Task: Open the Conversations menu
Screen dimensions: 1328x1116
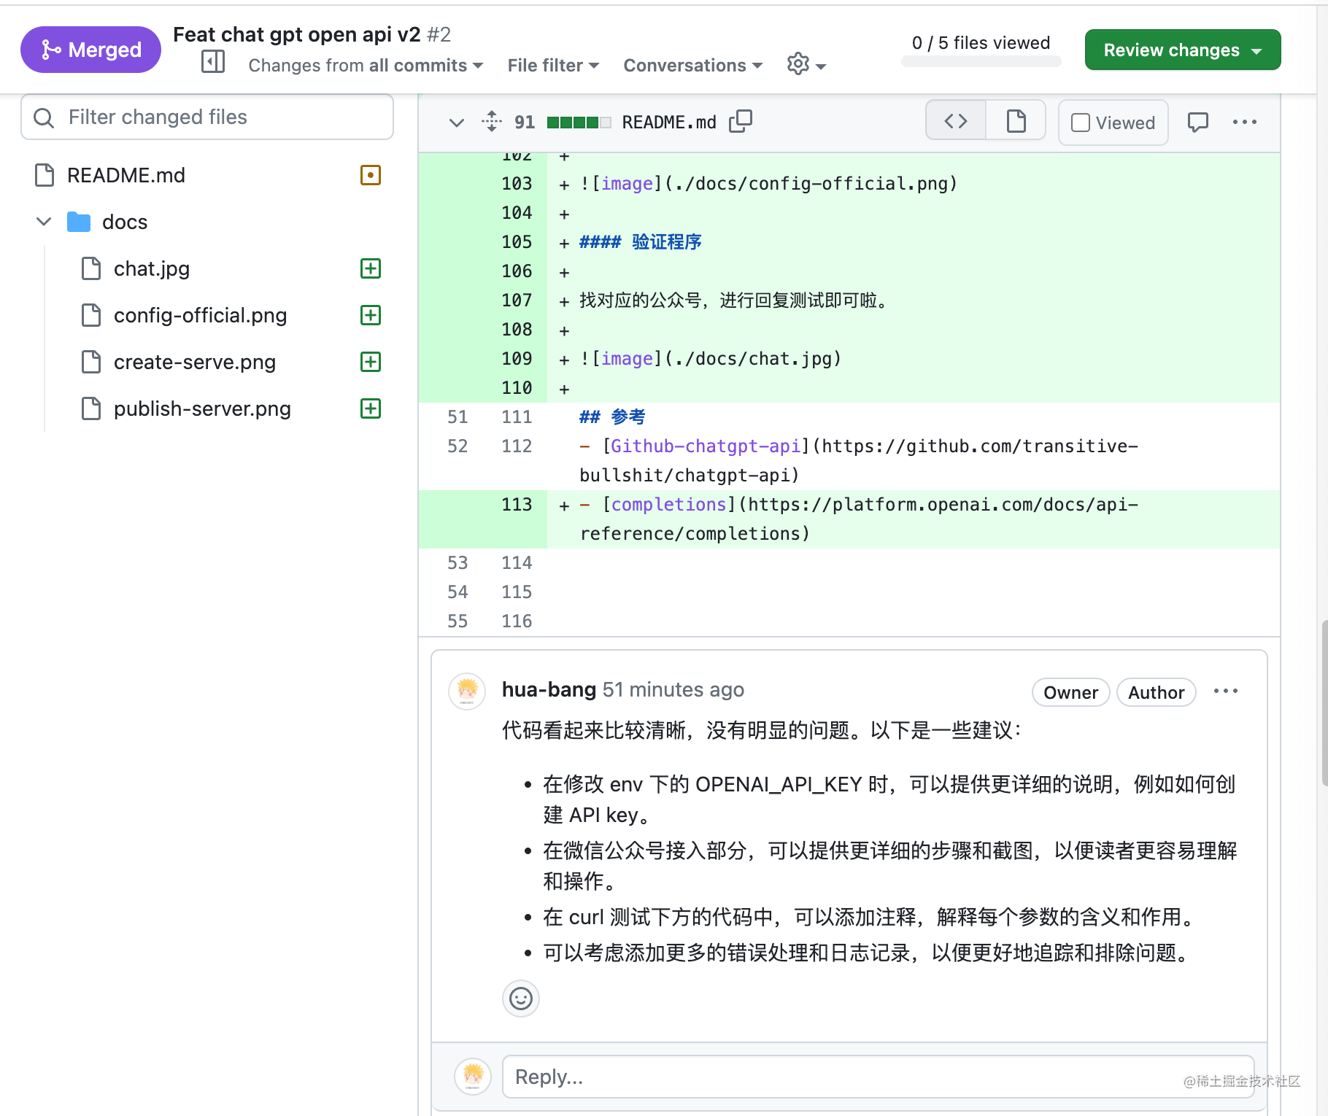Action: (x=691, y=65)
